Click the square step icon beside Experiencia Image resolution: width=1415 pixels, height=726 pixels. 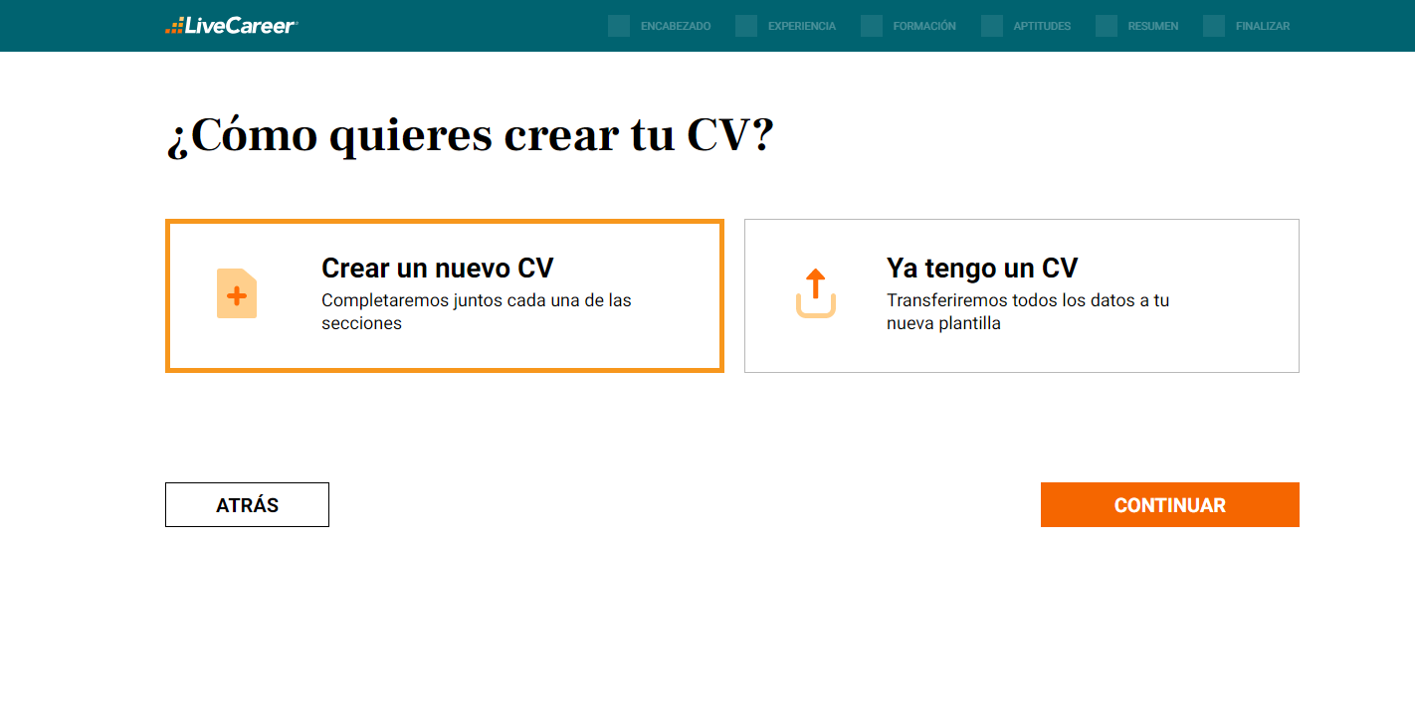pos(746,26)
